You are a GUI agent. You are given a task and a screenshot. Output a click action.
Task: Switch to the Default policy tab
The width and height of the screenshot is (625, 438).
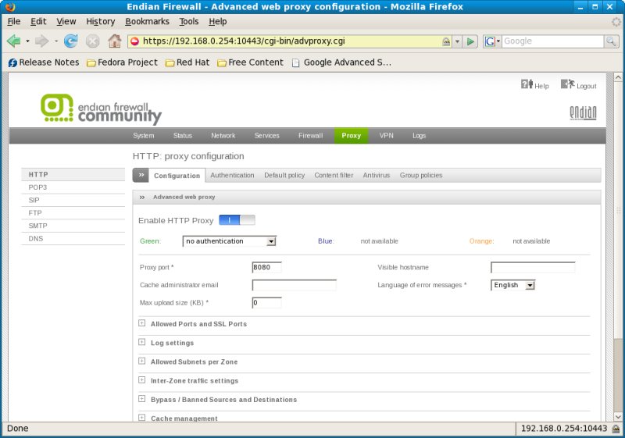click(x=284, y=175)
